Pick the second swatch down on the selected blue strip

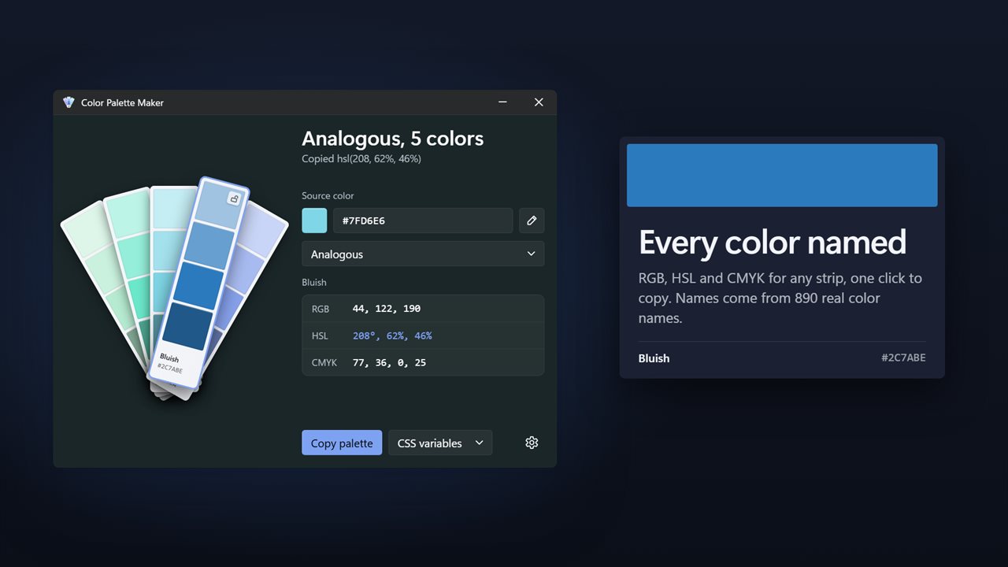209,244
